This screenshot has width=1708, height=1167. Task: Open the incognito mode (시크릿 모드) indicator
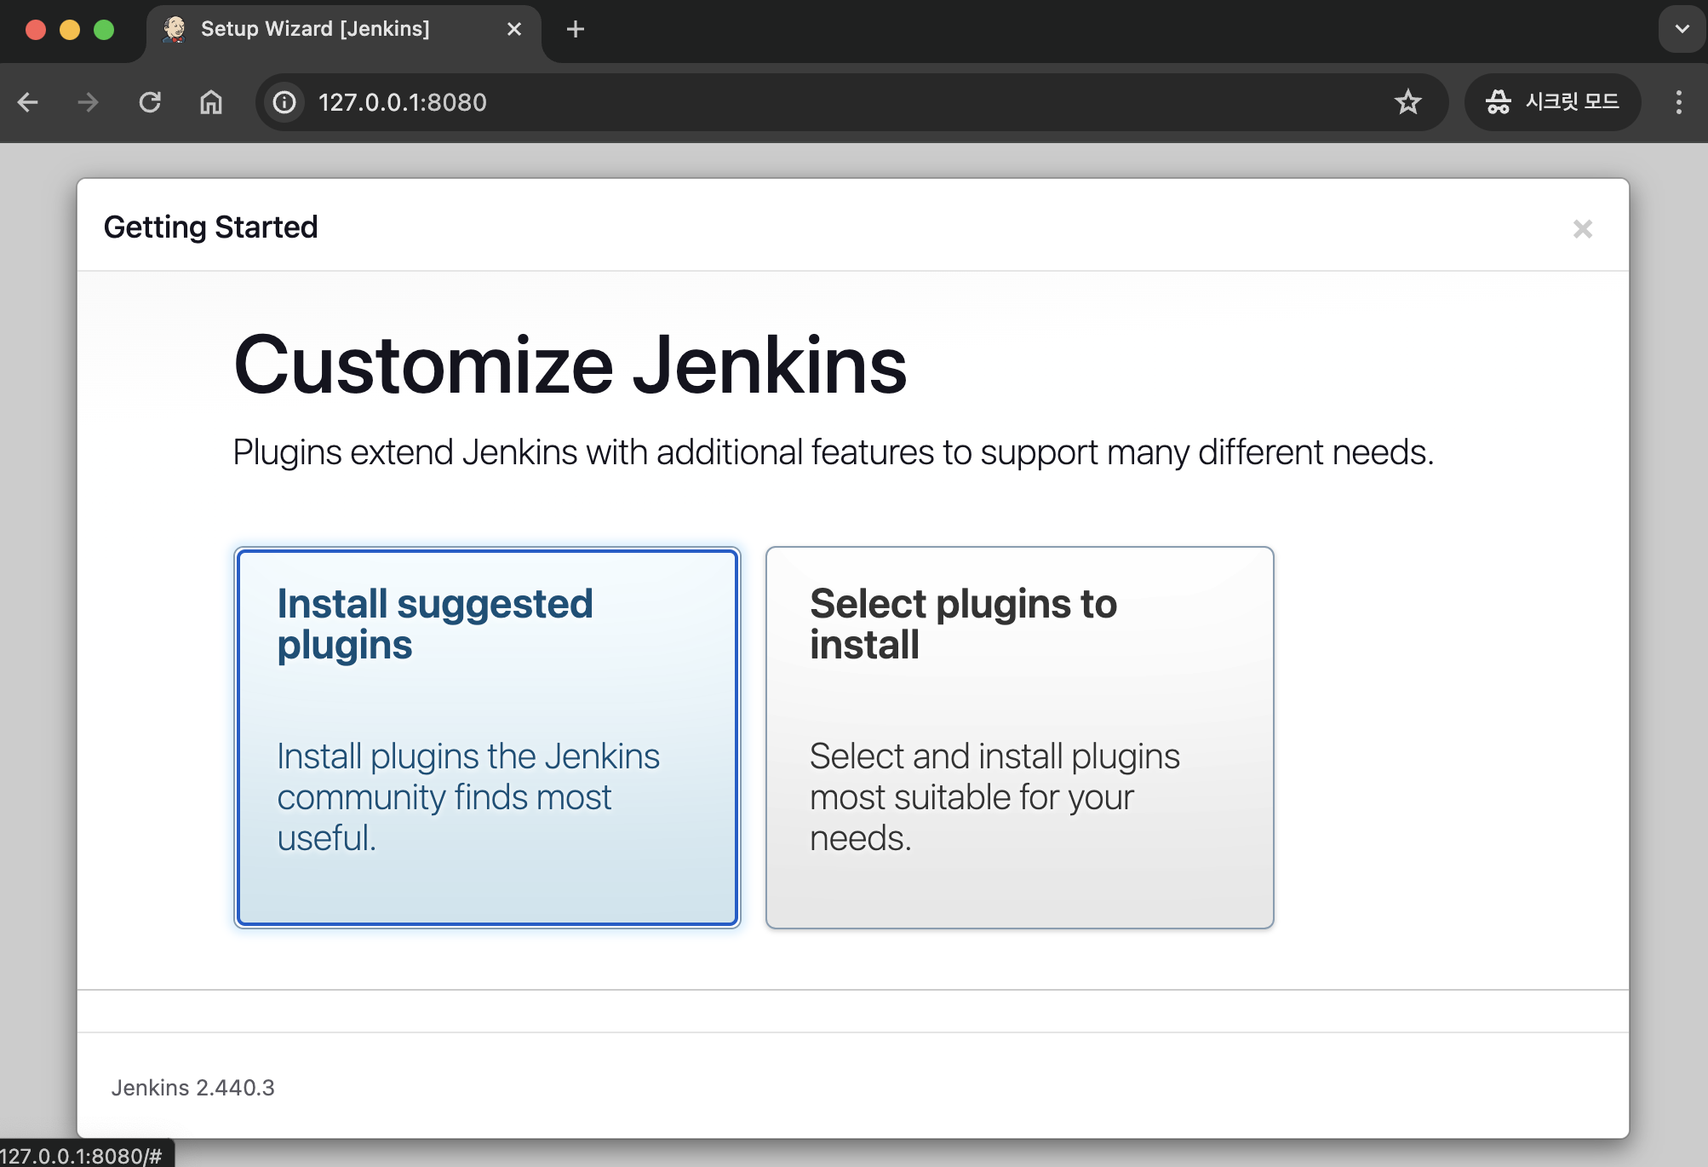tap(1552, 102)
